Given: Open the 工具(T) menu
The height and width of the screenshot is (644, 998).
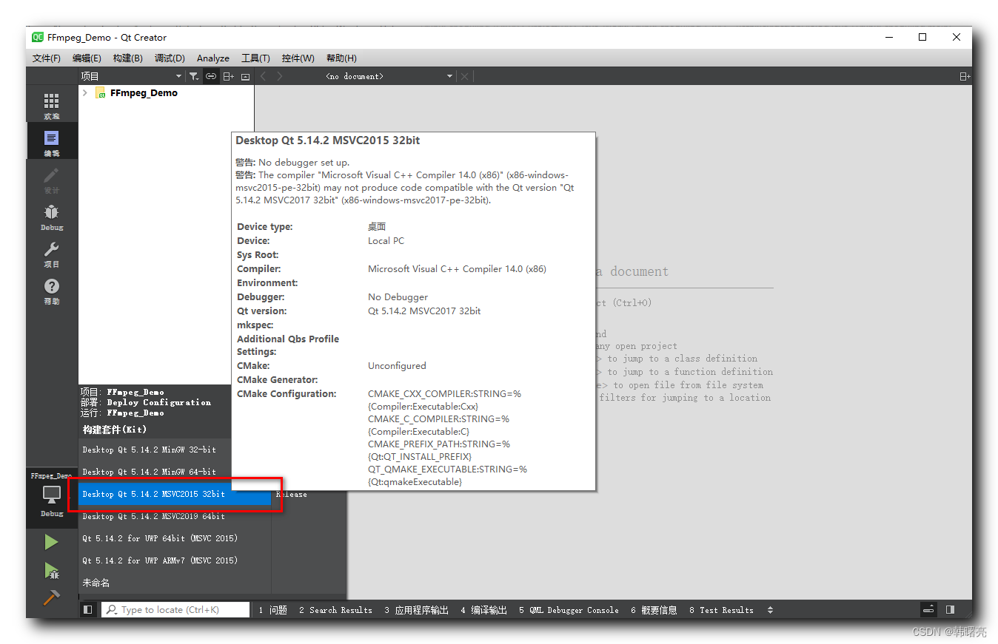Looking at the screenshot, I should pyautogui.click(x=255, y=58).
